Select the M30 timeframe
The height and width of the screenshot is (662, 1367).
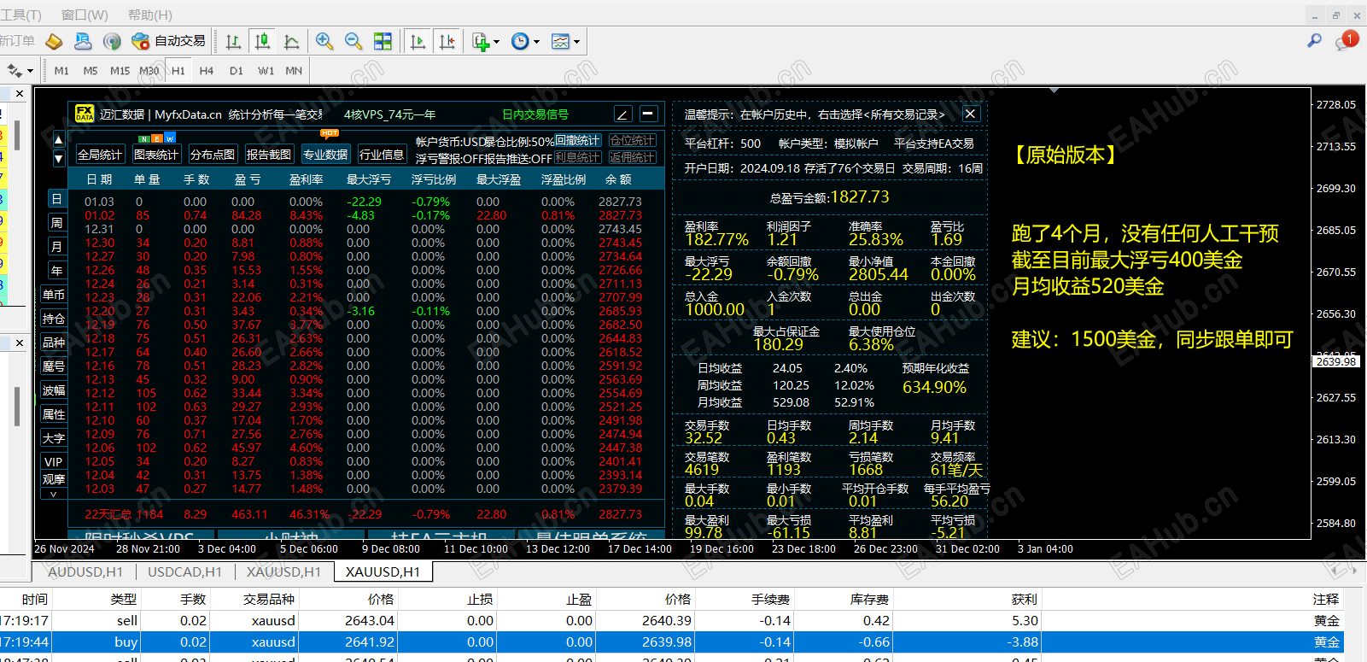[x=149, y=71]
